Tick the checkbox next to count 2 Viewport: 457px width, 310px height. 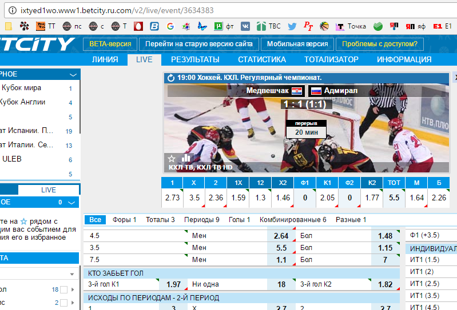[64, 303]
